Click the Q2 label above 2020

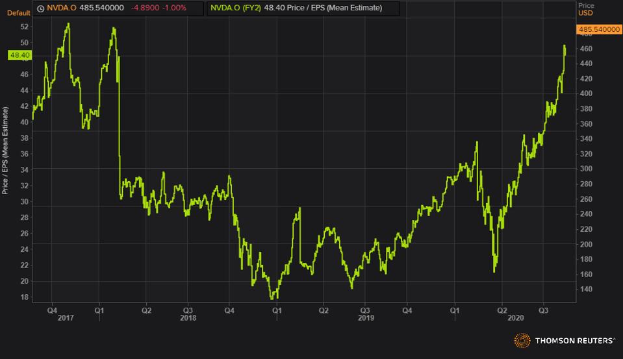[x=502, y=310]
